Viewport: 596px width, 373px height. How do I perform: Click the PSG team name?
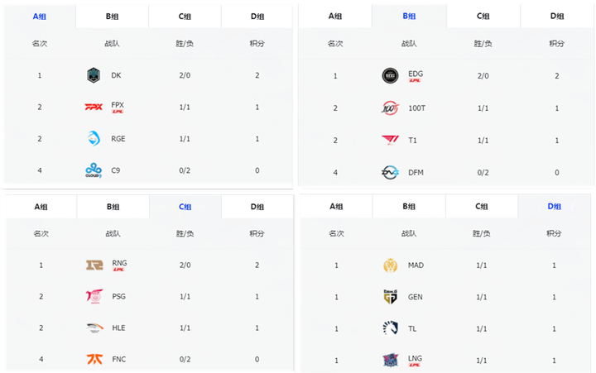point(118,296)
